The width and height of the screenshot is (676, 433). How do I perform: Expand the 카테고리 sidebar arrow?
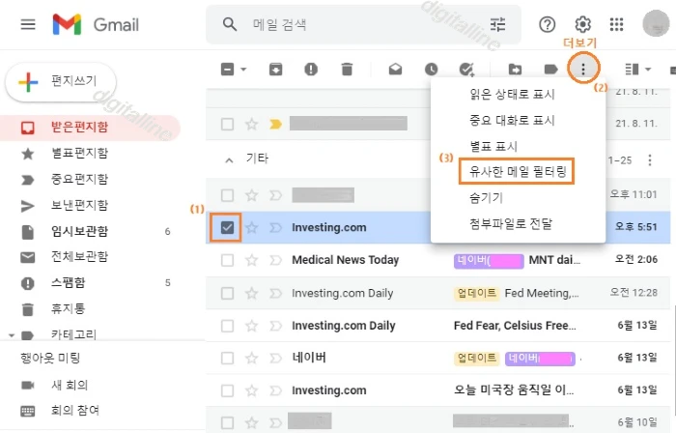[x=12, y=335]
